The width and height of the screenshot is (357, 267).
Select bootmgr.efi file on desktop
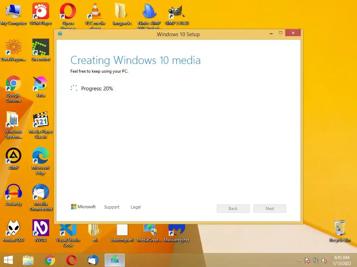tap(122, 233)
